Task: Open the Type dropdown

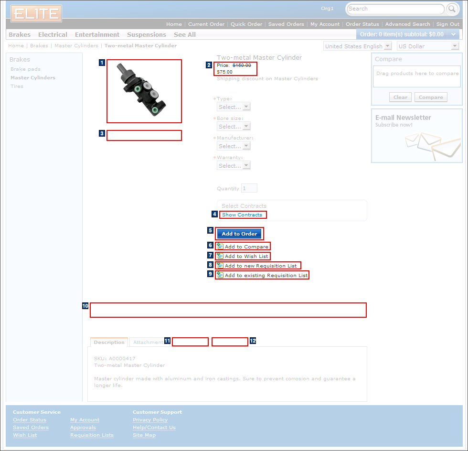Action: [x=234, y=107]
